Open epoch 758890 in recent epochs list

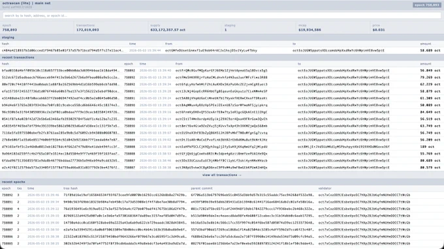click(x=7, y=209)
